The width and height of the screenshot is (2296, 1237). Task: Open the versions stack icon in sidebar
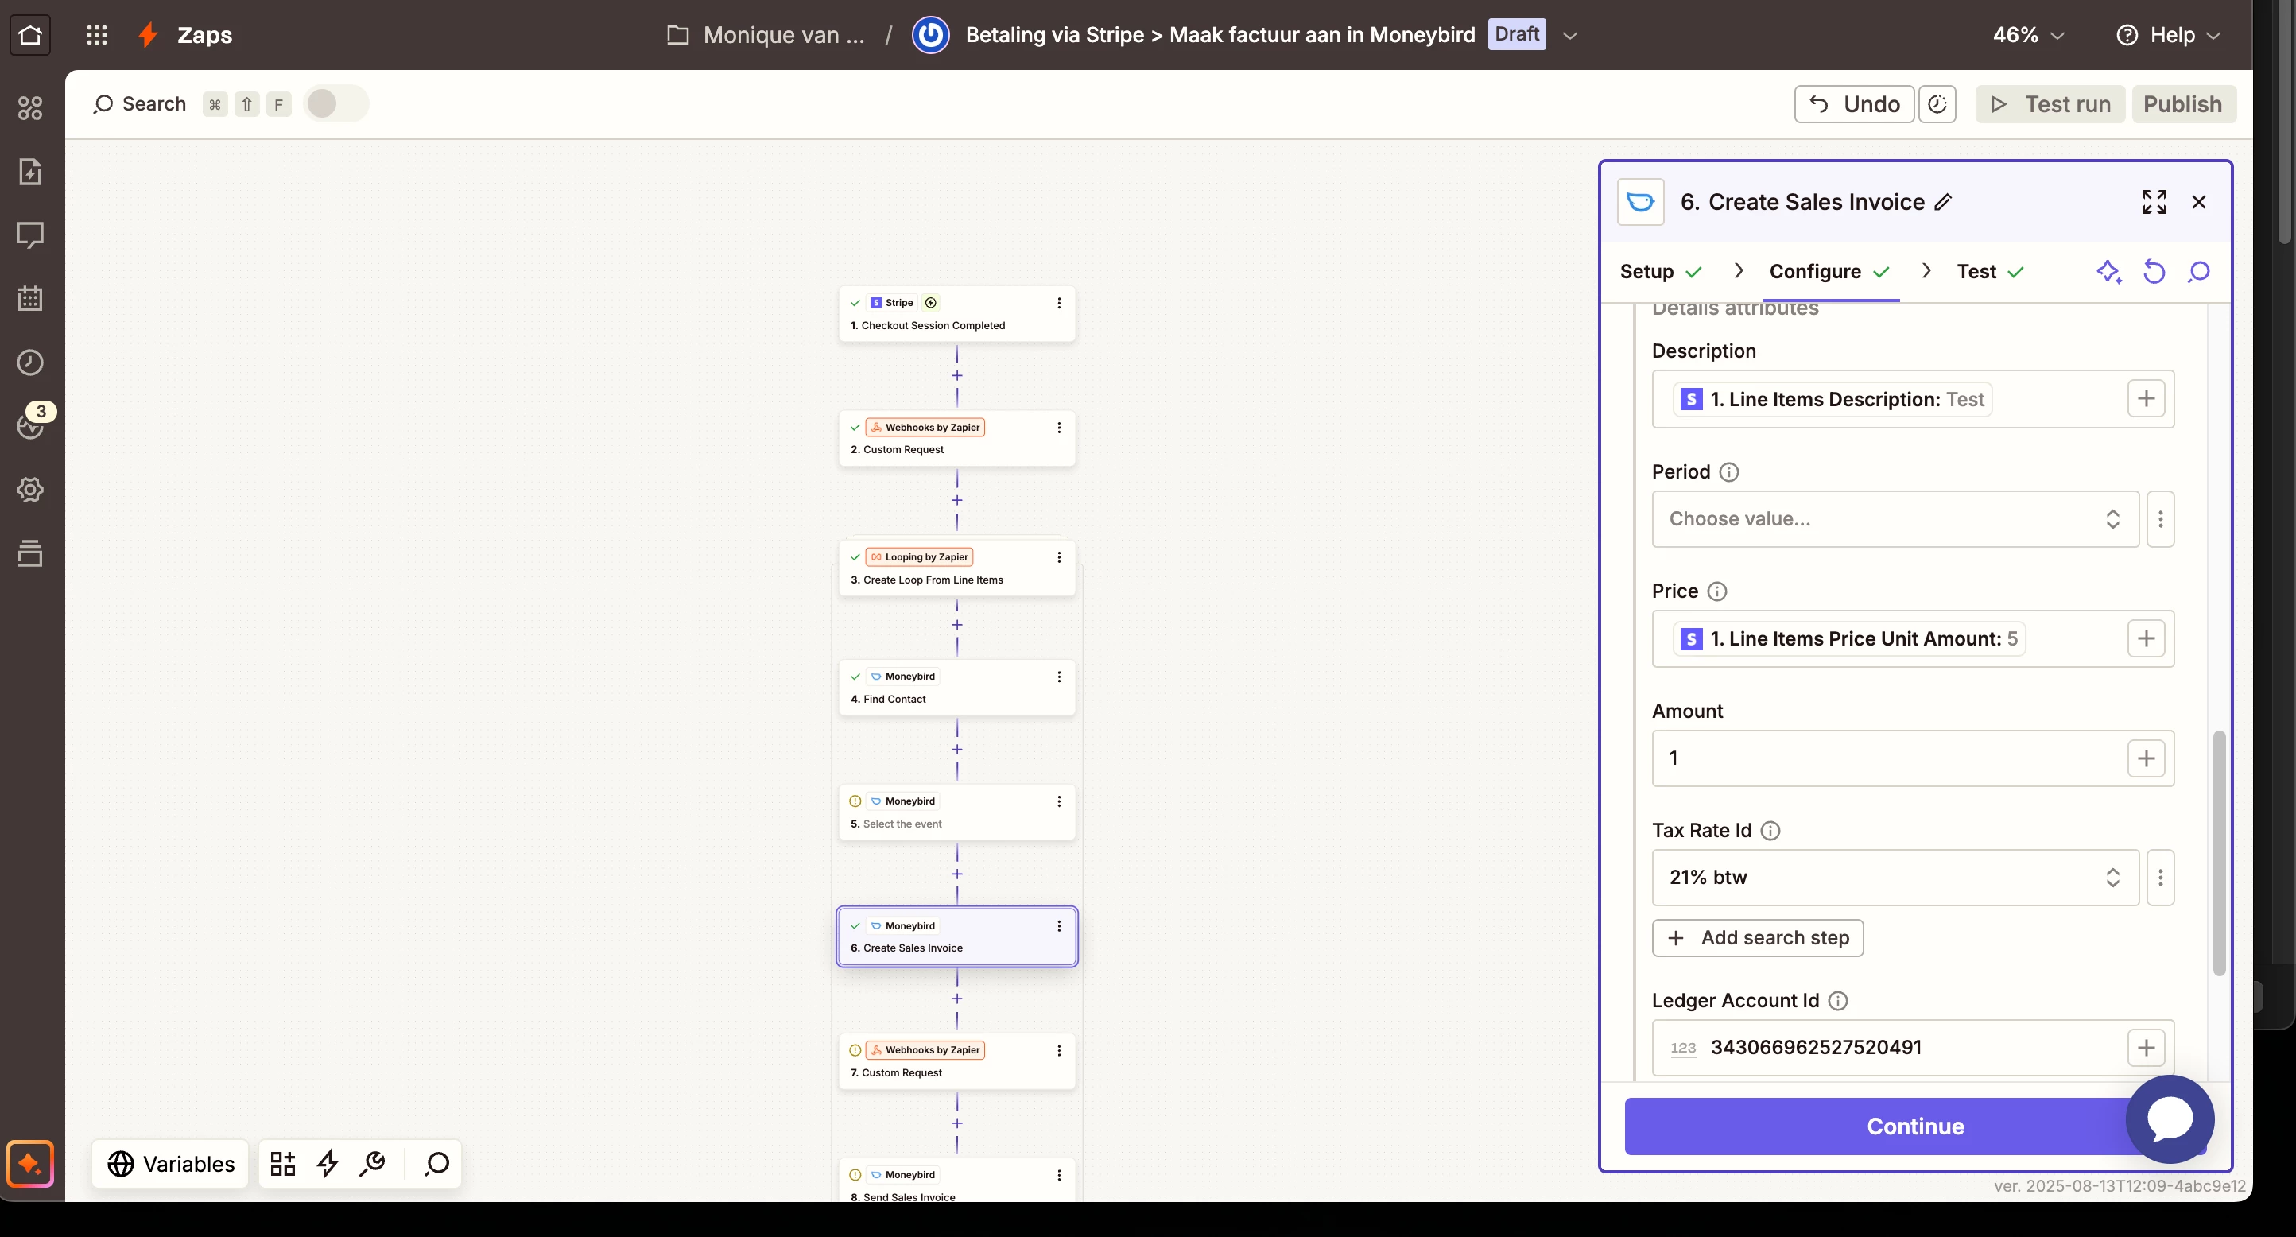[x=30, y=553]
